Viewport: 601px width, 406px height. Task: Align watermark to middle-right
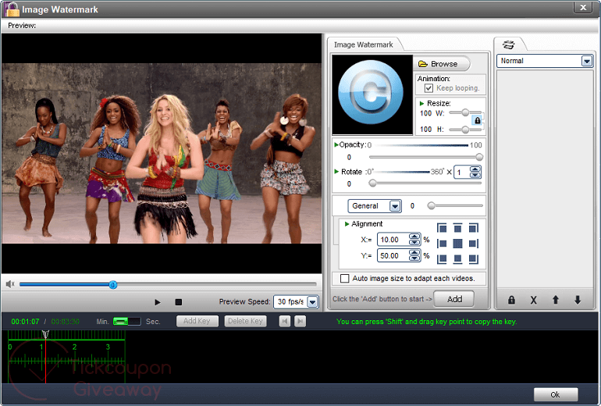point(473,244)
